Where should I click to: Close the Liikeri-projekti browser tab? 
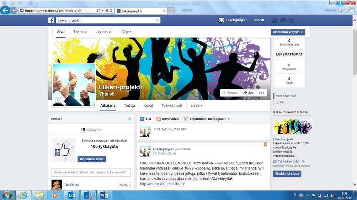164,11
